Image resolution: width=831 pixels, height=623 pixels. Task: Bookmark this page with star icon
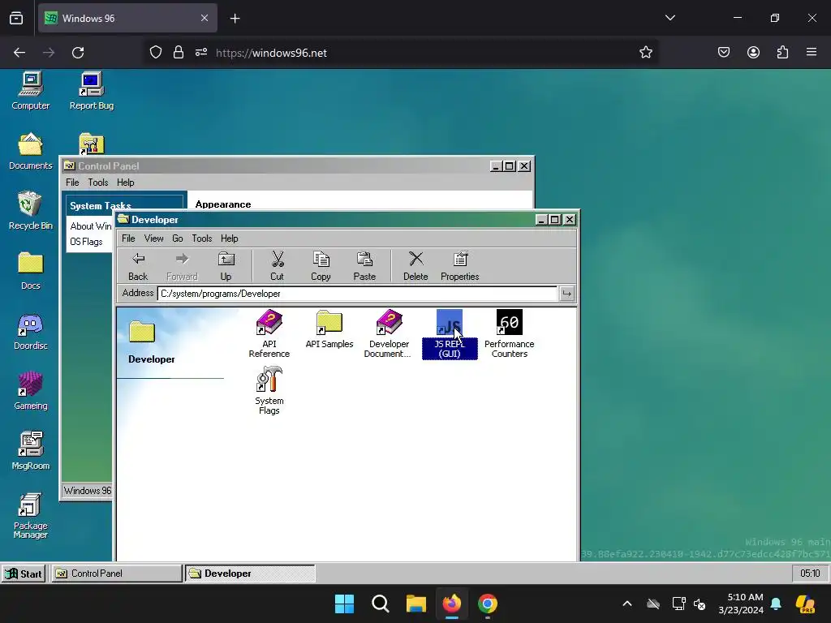point(645,53)
